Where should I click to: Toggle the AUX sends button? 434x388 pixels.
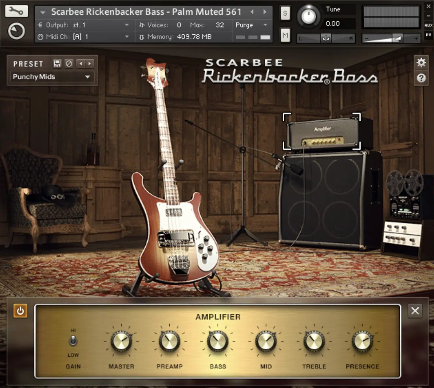click(x=428, y=25)
